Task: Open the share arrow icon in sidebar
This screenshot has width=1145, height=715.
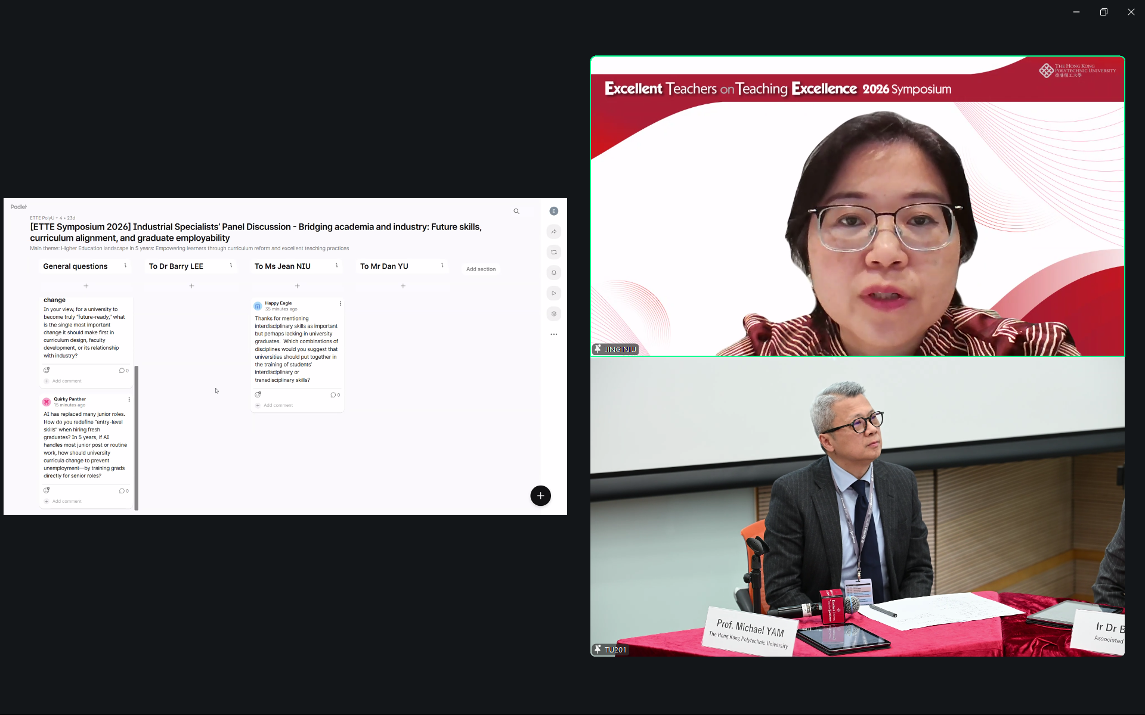Action: [x=553, y=232]
